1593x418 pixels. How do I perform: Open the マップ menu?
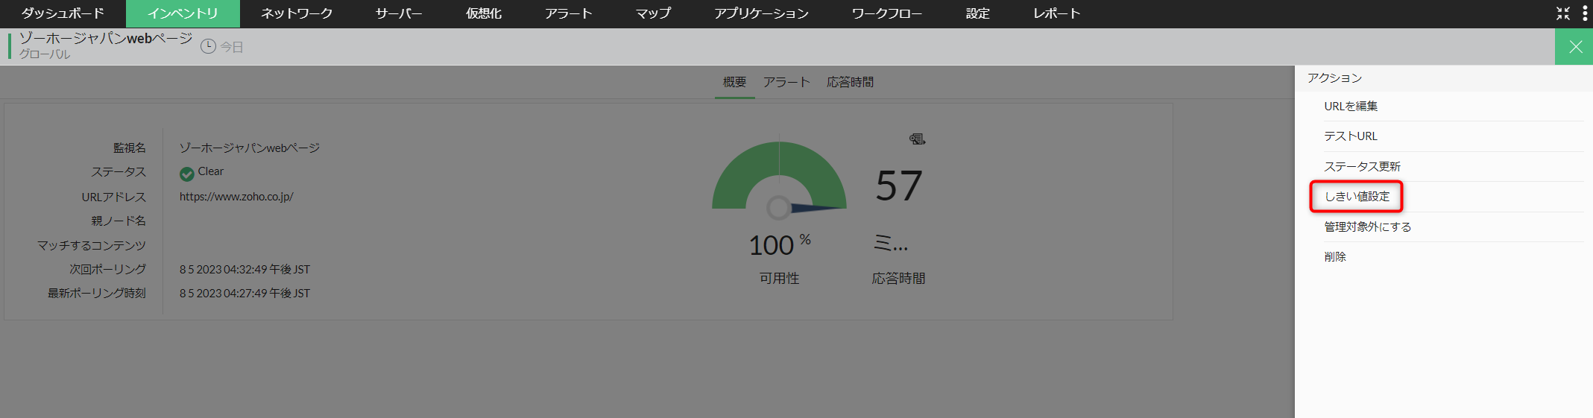click(x=653, y=13)
